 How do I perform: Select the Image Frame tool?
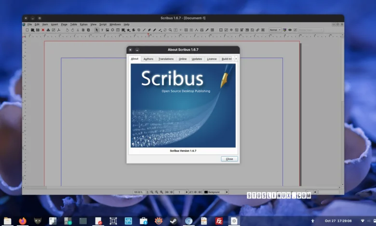pos(107,30)
